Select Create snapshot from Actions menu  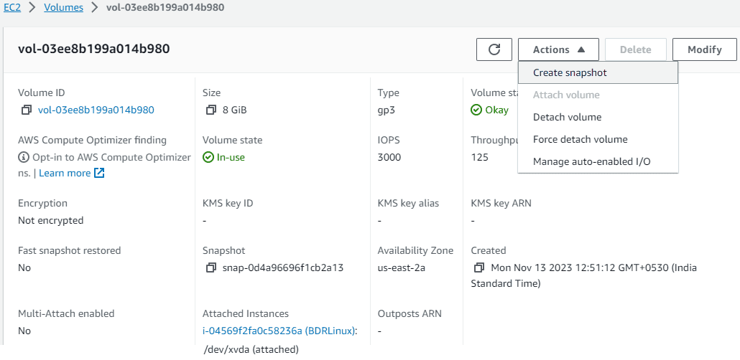[598, 72]
